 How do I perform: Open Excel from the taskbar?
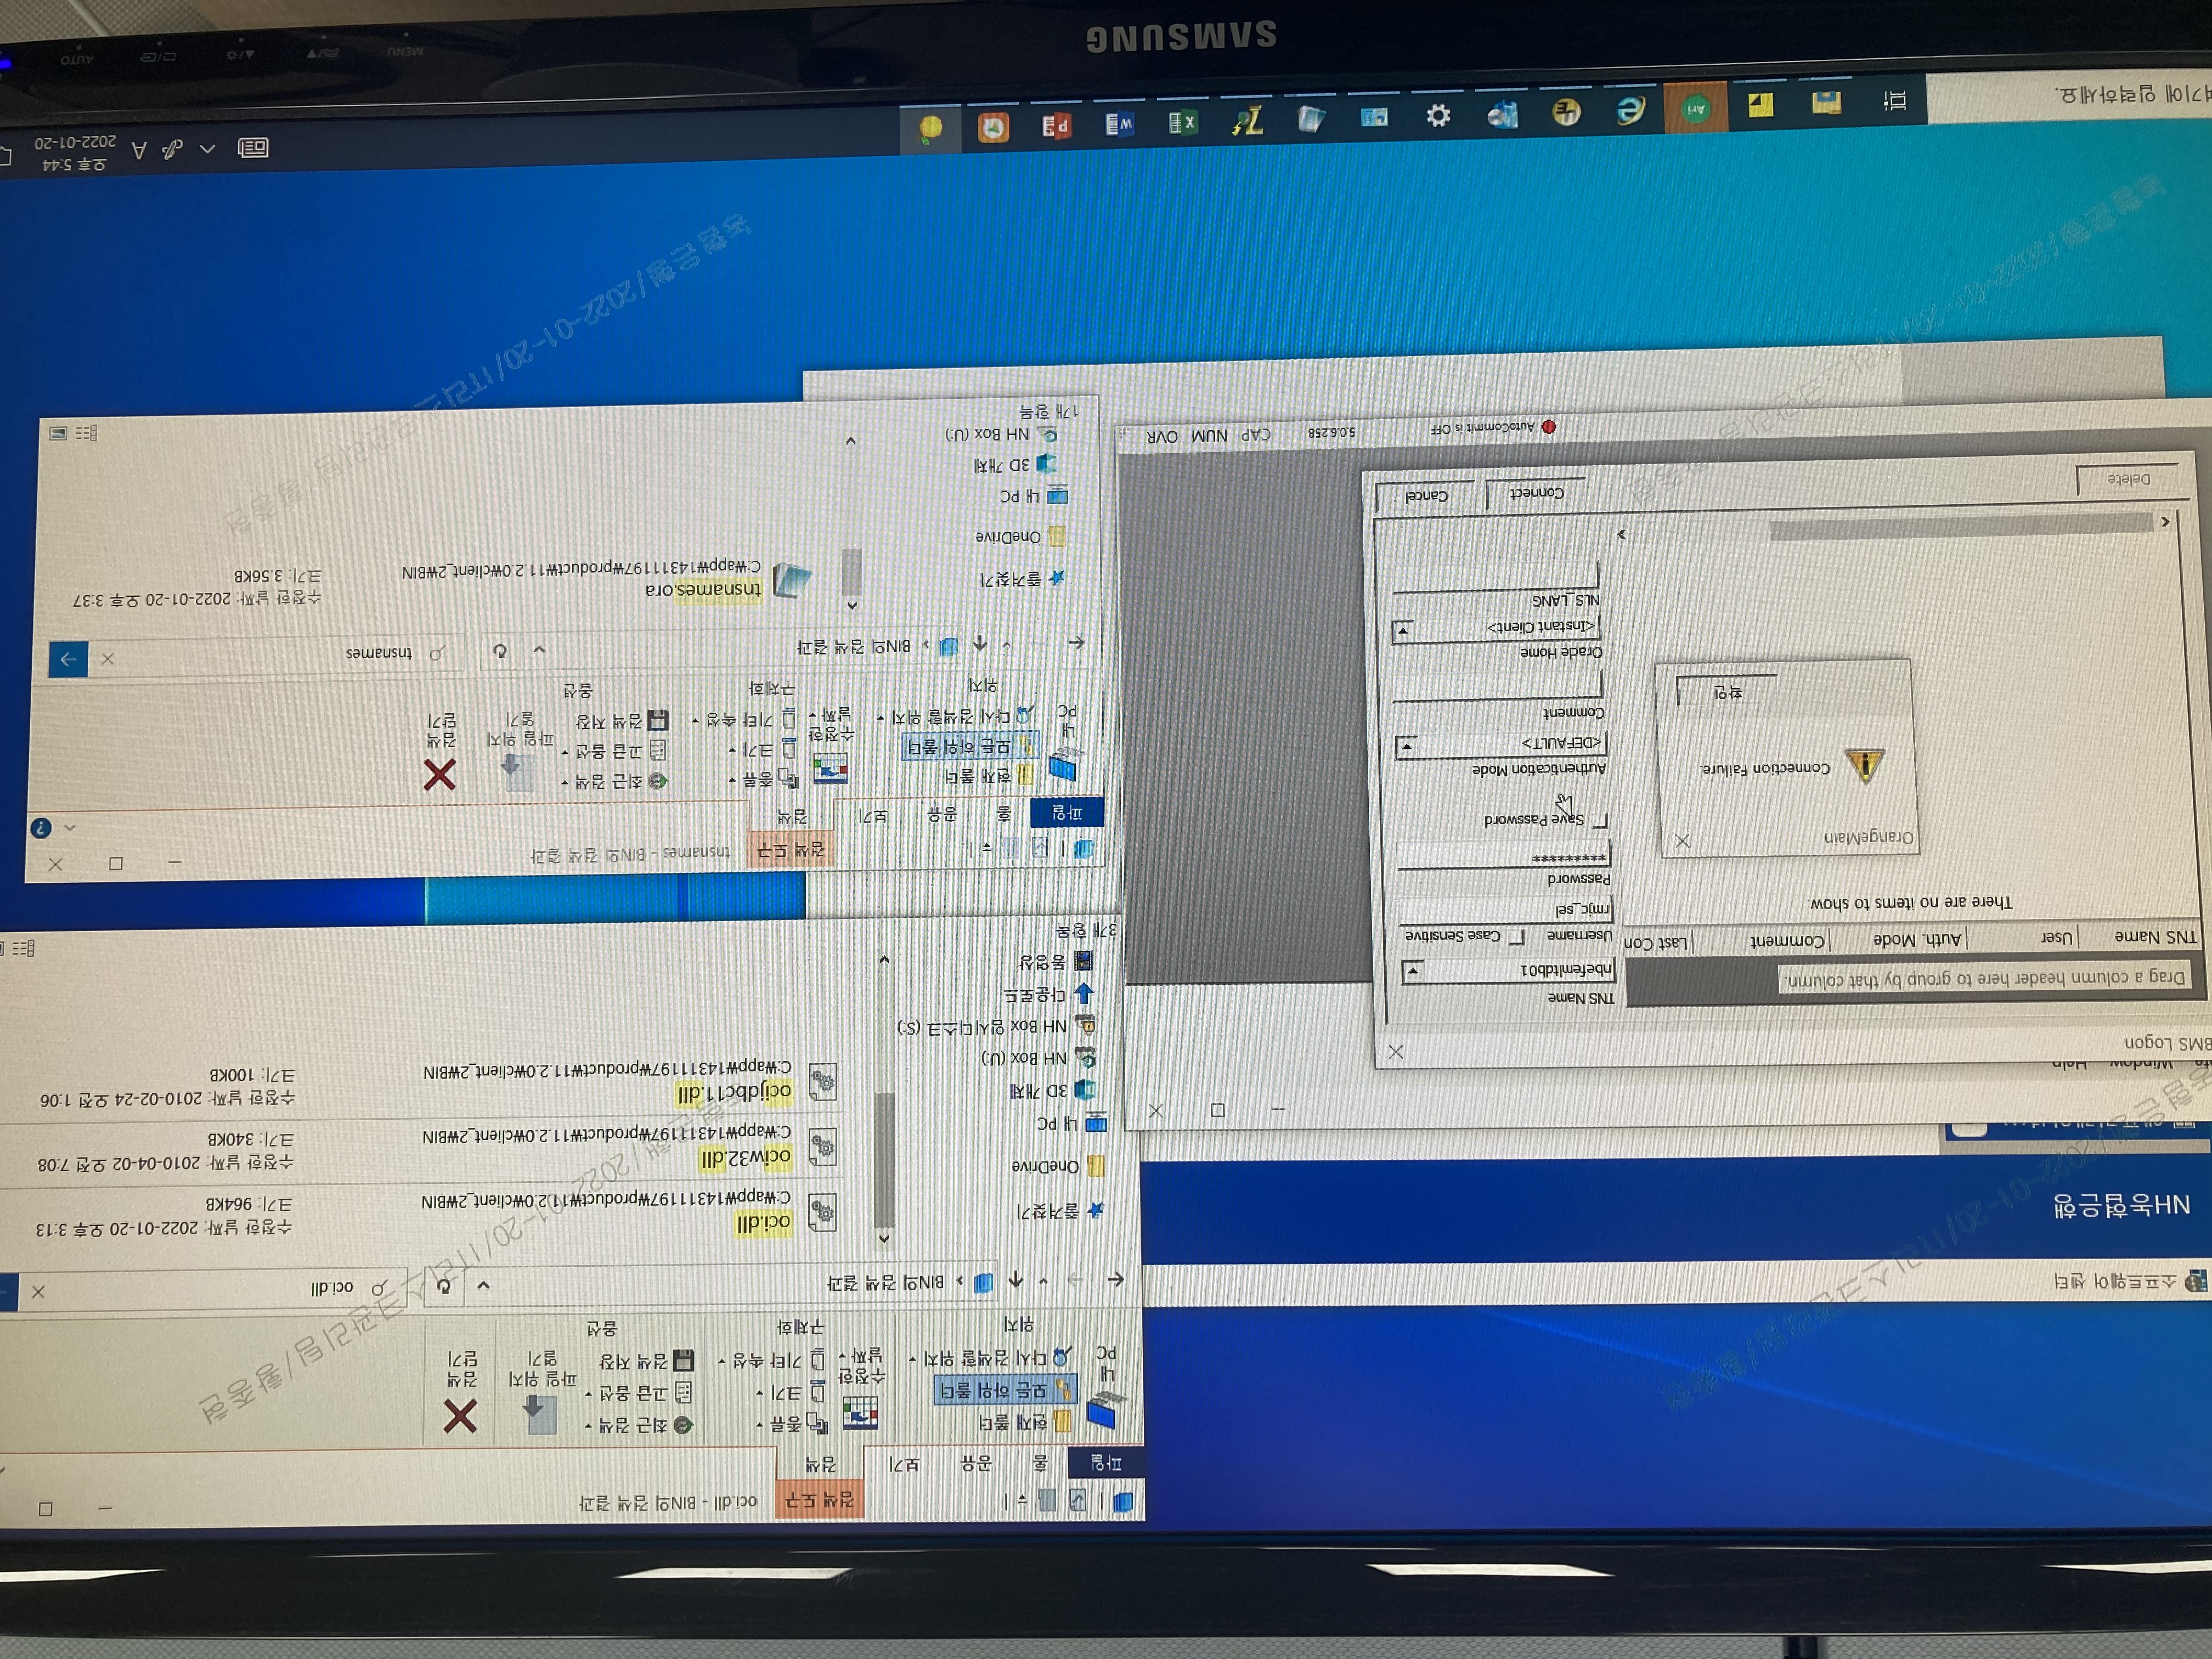click(x=1182, y=123)
